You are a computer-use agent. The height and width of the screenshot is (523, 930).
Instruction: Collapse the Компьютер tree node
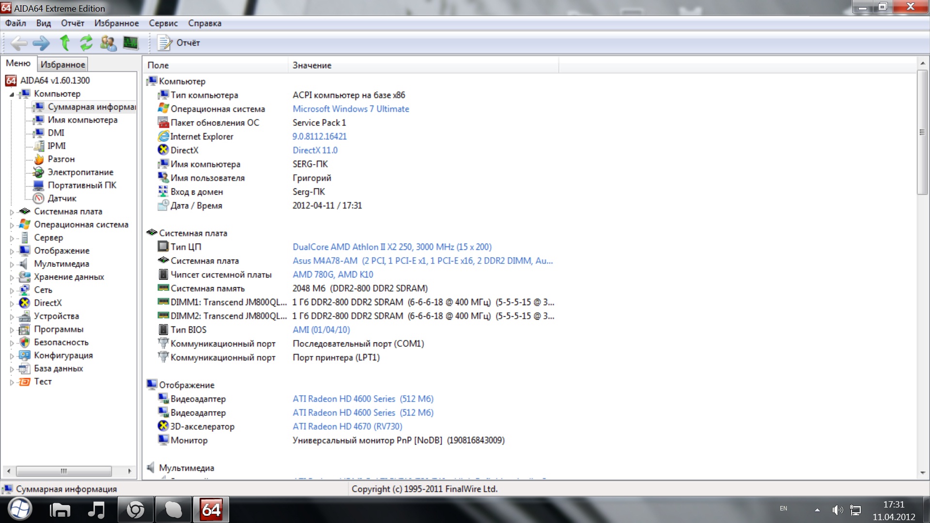point(12,94)
